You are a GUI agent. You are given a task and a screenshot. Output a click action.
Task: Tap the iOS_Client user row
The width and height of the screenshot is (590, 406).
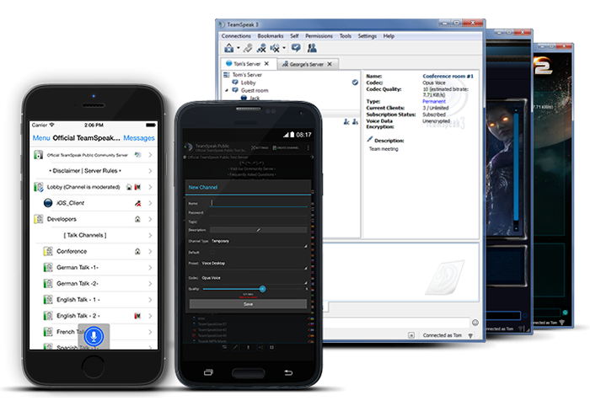point(94,203)
